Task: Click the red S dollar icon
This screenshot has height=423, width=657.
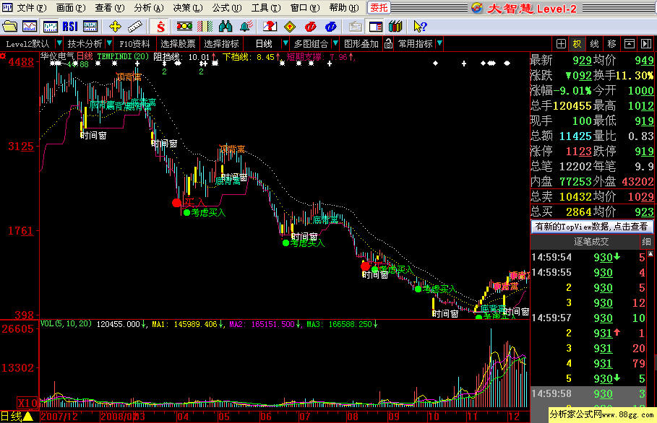Action: click(160, 27)
